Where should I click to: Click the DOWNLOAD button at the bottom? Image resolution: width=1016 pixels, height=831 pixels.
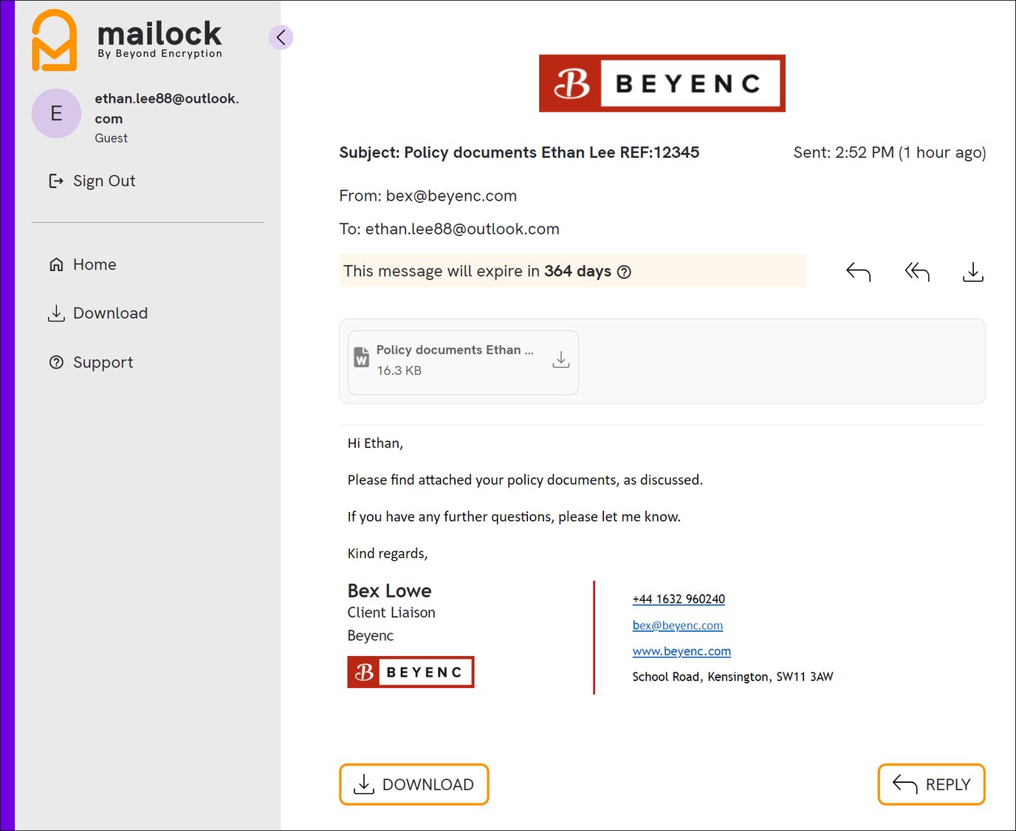pyautogui.click(x=413, y=784)
